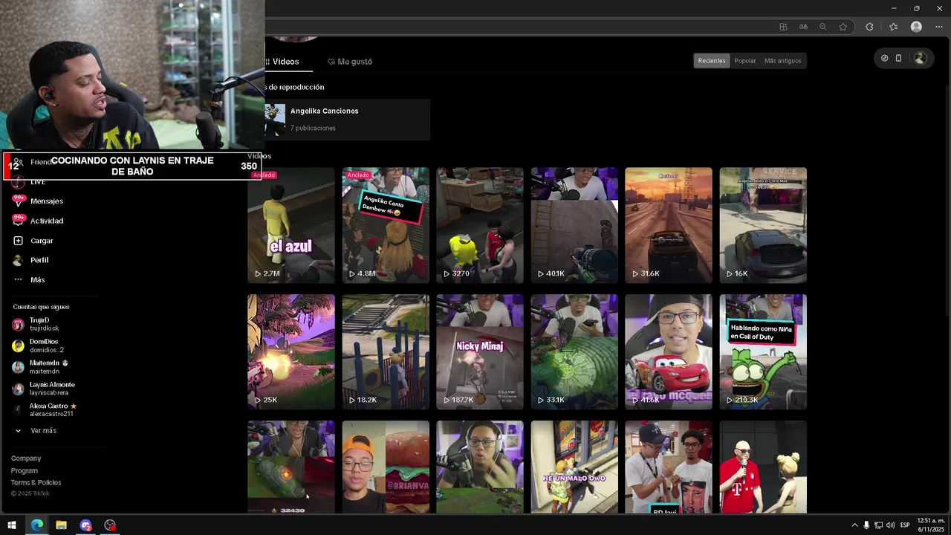Open the 'malo Owo' video thumbnail
Screen dimensions: 951x535
pyautogui.click(x=574, y=467)
